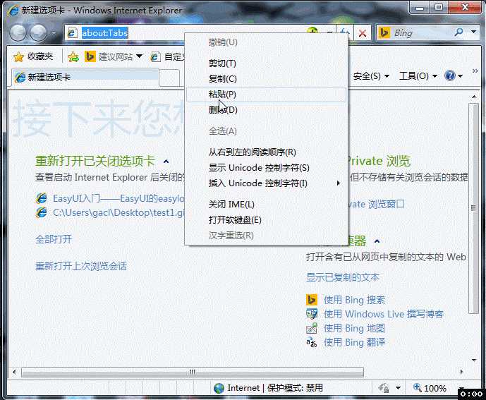Viewport: 486px width, 400px height.
Task: Collapse the 重新打开已关闭选项卡 section
Action: [166, 162]
